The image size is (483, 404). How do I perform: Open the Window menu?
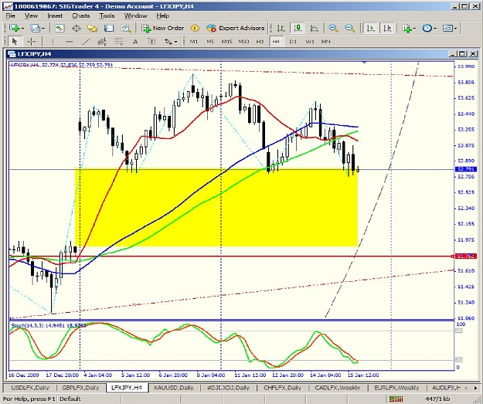click(135, 15)
